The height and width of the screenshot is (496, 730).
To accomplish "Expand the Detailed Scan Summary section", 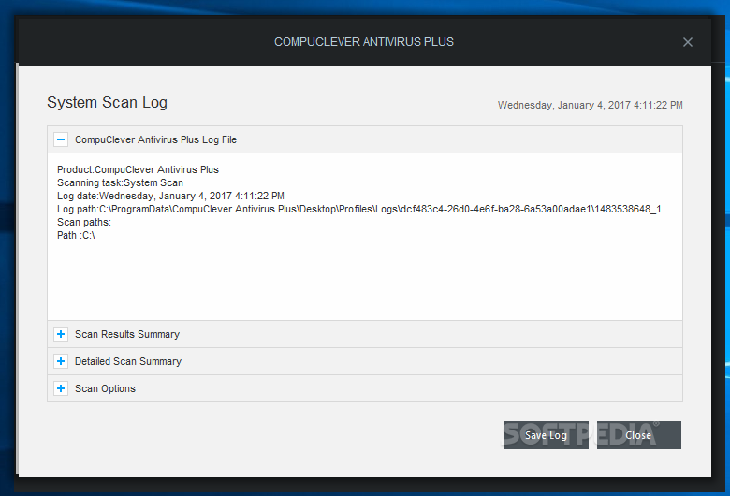I will 61,361.
